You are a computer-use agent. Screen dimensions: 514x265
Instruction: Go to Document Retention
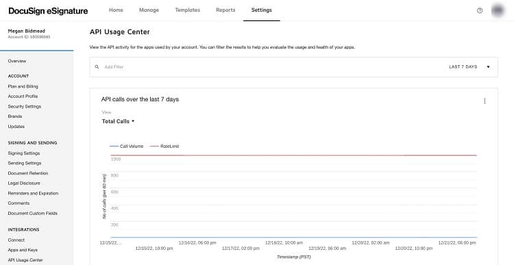click(x=28, y=173)
